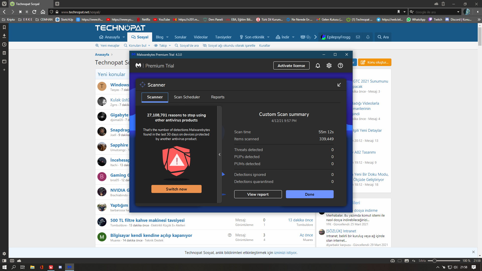Switch to the Reports tab
This screenshot has height=271, width=482.
(218, 97)
